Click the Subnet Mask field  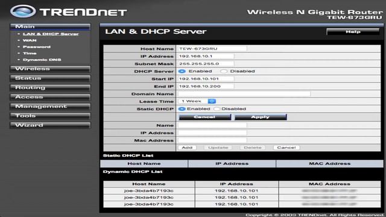pos(206,64)
